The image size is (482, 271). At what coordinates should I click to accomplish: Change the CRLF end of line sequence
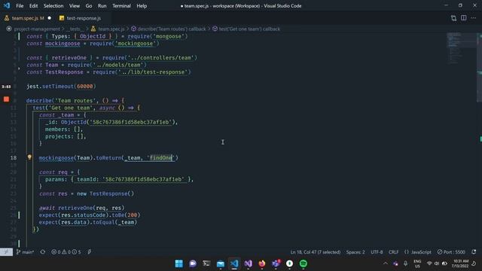click(393, 252)
